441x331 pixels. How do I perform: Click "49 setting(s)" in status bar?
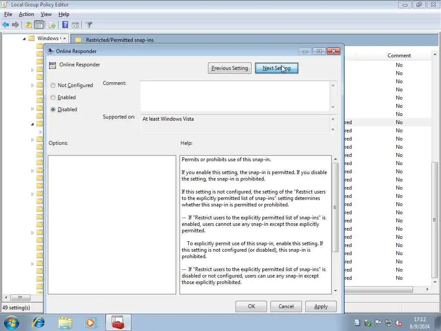pyautogui.click(x=16, y=308)
